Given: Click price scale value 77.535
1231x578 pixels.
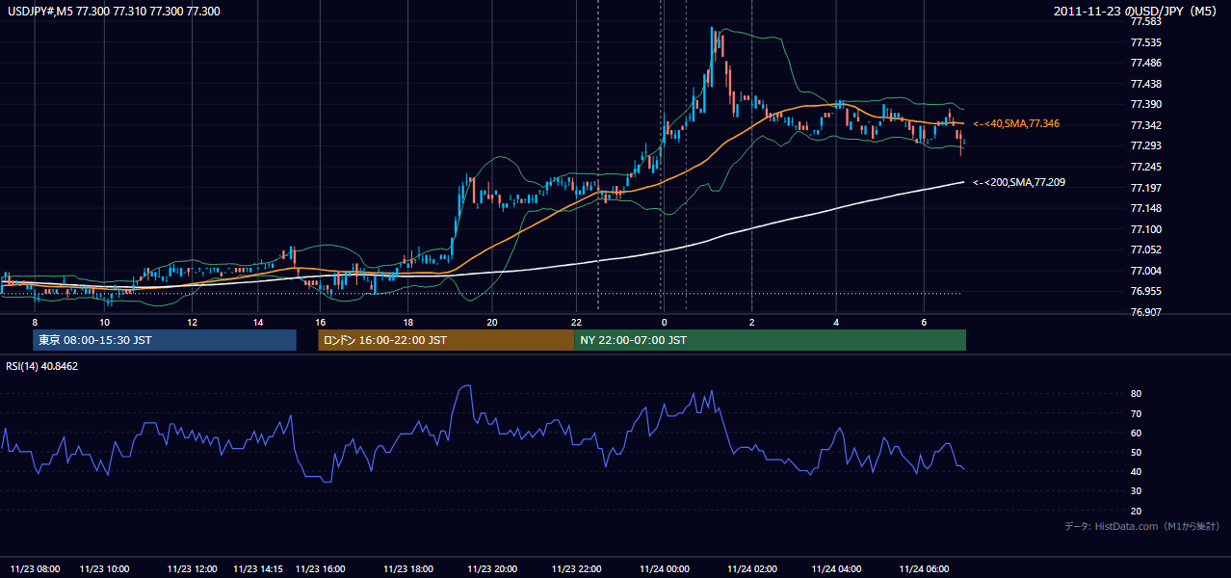Looking at the screenshot, I should coord(1146,42).
